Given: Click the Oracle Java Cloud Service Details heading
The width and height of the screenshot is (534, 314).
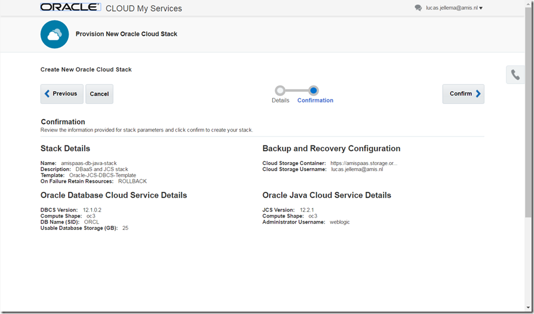Looking at the screenshot, I should pyautogui.click(x=326, y=195).
